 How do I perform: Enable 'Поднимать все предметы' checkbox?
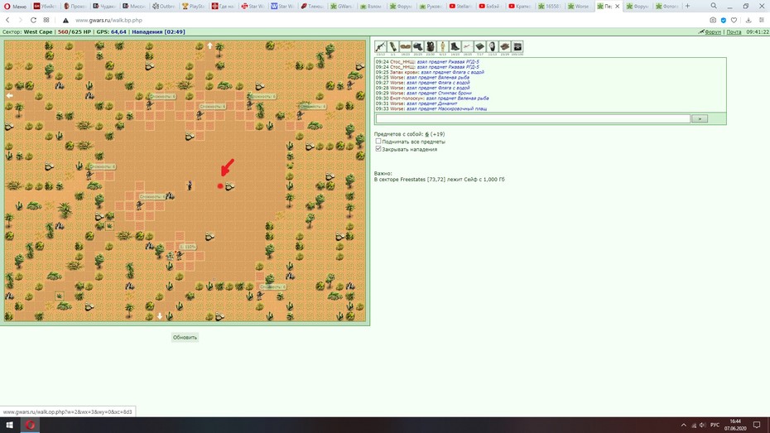[x=378, y=142]
